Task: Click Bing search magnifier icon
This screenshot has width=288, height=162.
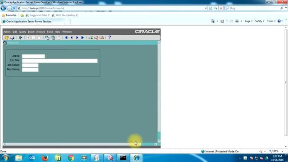Action: tap(282, 8)
